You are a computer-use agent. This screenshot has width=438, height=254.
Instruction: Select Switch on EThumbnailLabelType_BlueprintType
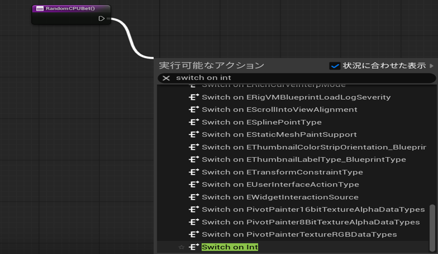pos(303,160)
